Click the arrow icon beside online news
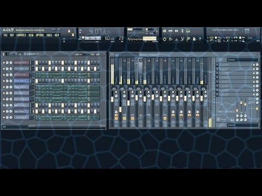This screenshot has height=196, width=262. click(247, 30)
